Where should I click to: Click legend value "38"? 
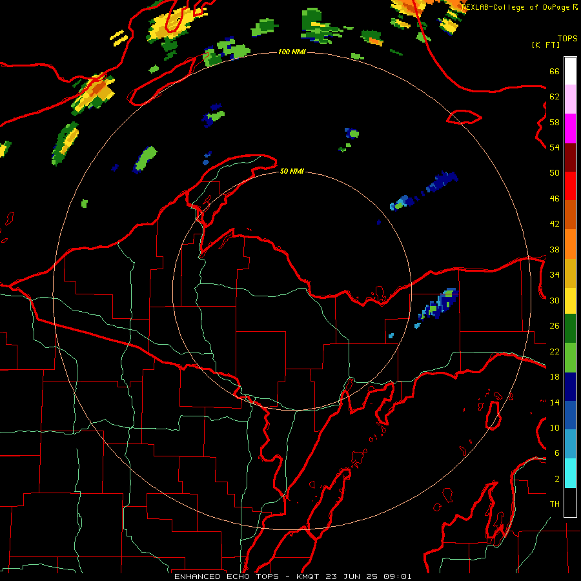click(x=555, y=249)
